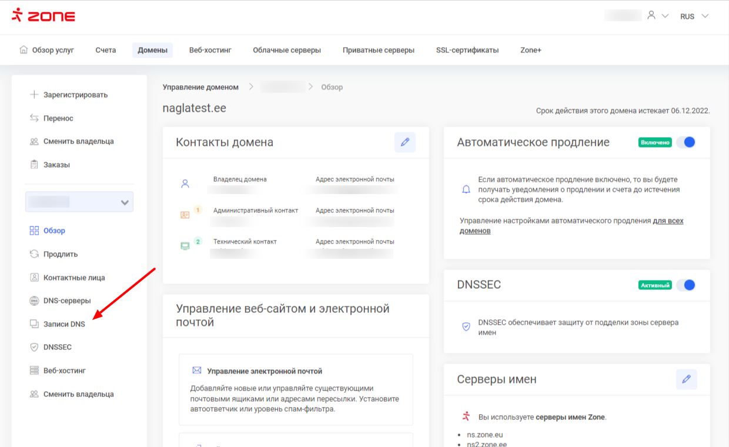
Task: Click the user account icon in header
Action: click(651, 16)
